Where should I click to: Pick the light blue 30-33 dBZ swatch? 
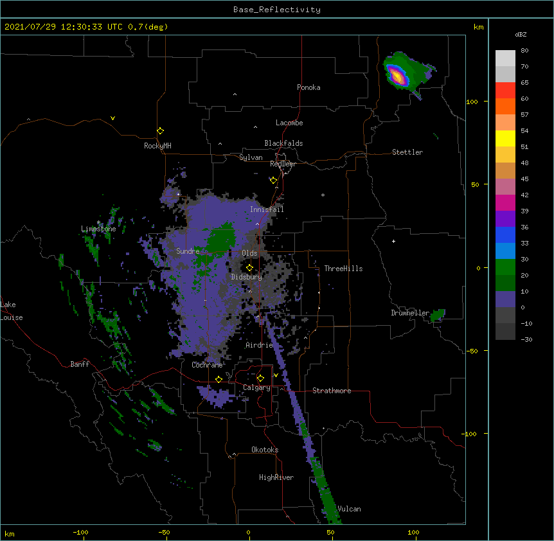click(x=505, y=251)
